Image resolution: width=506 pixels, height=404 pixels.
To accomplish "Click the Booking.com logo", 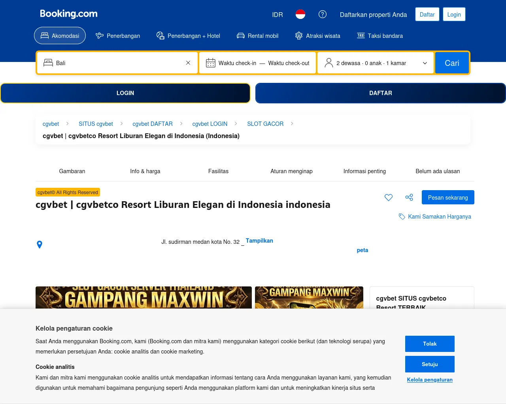I will 69,14.
